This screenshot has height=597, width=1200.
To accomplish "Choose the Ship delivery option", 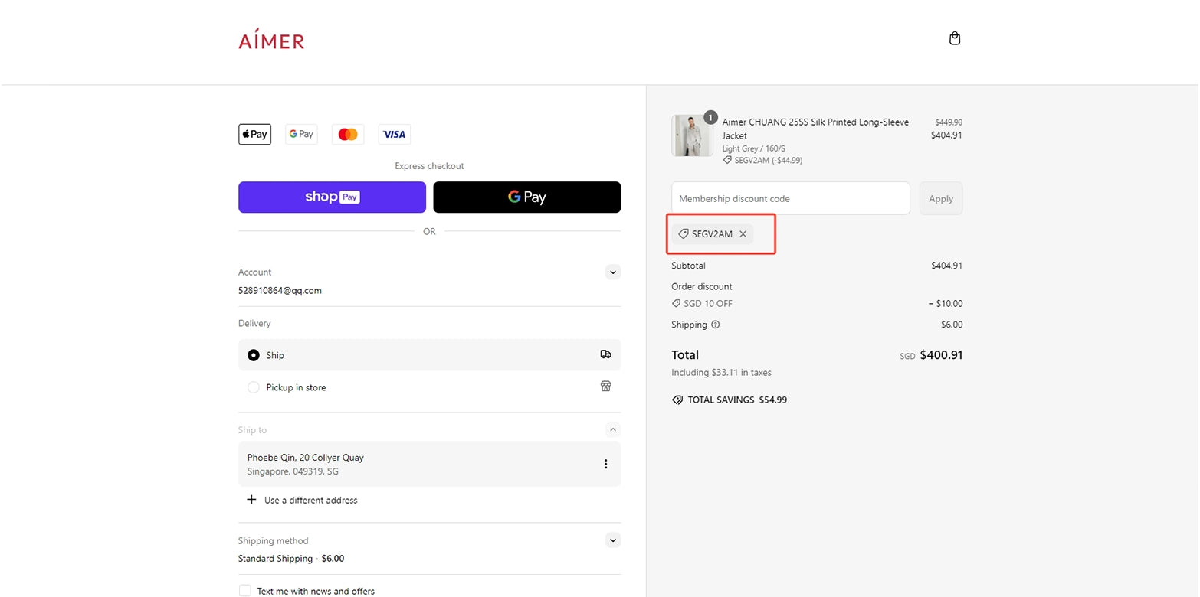I will (x=429, y=355).
